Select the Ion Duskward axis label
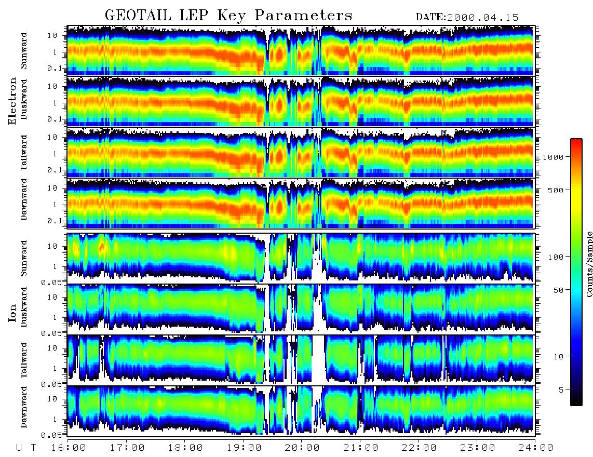 tap(24, 307)
